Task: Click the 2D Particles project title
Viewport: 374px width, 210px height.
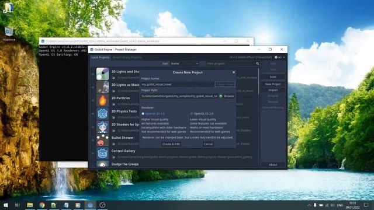Action: pyautogui.click(x=121, y=98)
